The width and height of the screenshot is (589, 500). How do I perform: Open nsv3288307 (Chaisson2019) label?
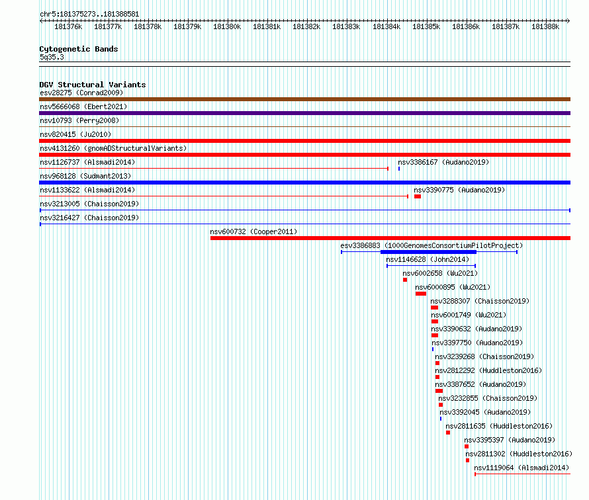[480, 301]
